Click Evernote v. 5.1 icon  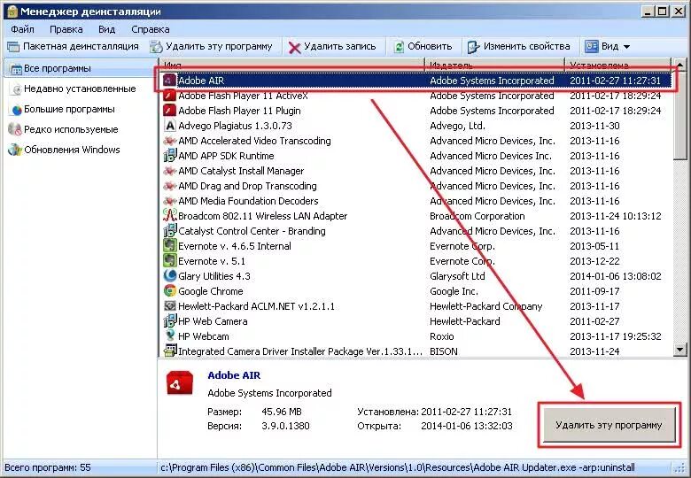pyautogui.click(x=170, y=261)
